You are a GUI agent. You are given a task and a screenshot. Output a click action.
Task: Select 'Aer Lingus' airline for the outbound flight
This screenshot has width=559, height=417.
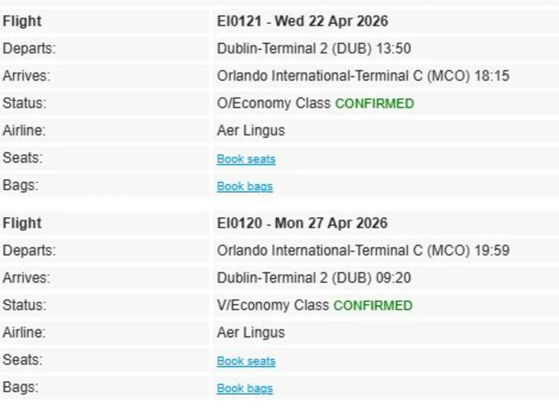coord(251,130)
